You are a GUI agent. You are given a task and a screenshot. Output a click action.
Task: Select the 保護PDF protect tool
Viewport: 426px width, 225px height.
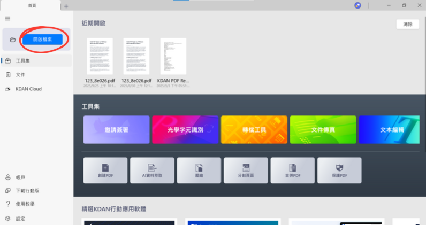click(339, 170)
